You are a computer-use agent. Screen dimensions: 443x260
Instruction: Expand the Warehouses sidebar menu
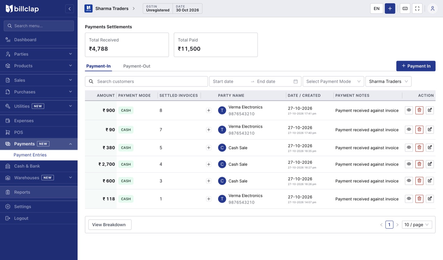coord(39,178)
